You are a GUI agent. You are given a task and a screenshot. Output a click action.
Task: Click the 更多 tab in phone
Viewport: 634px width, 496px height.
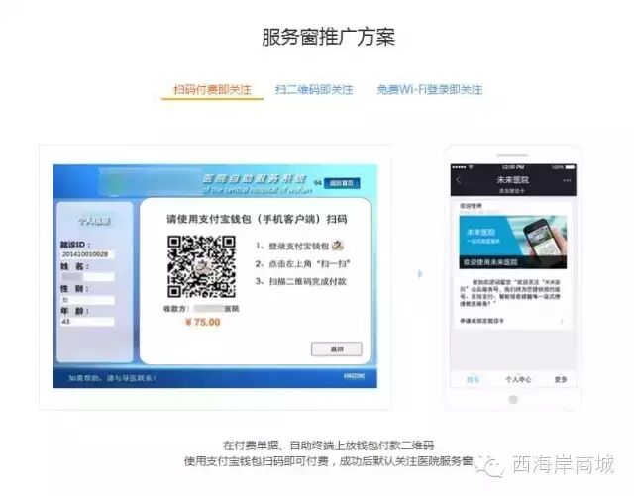[561, 379]
